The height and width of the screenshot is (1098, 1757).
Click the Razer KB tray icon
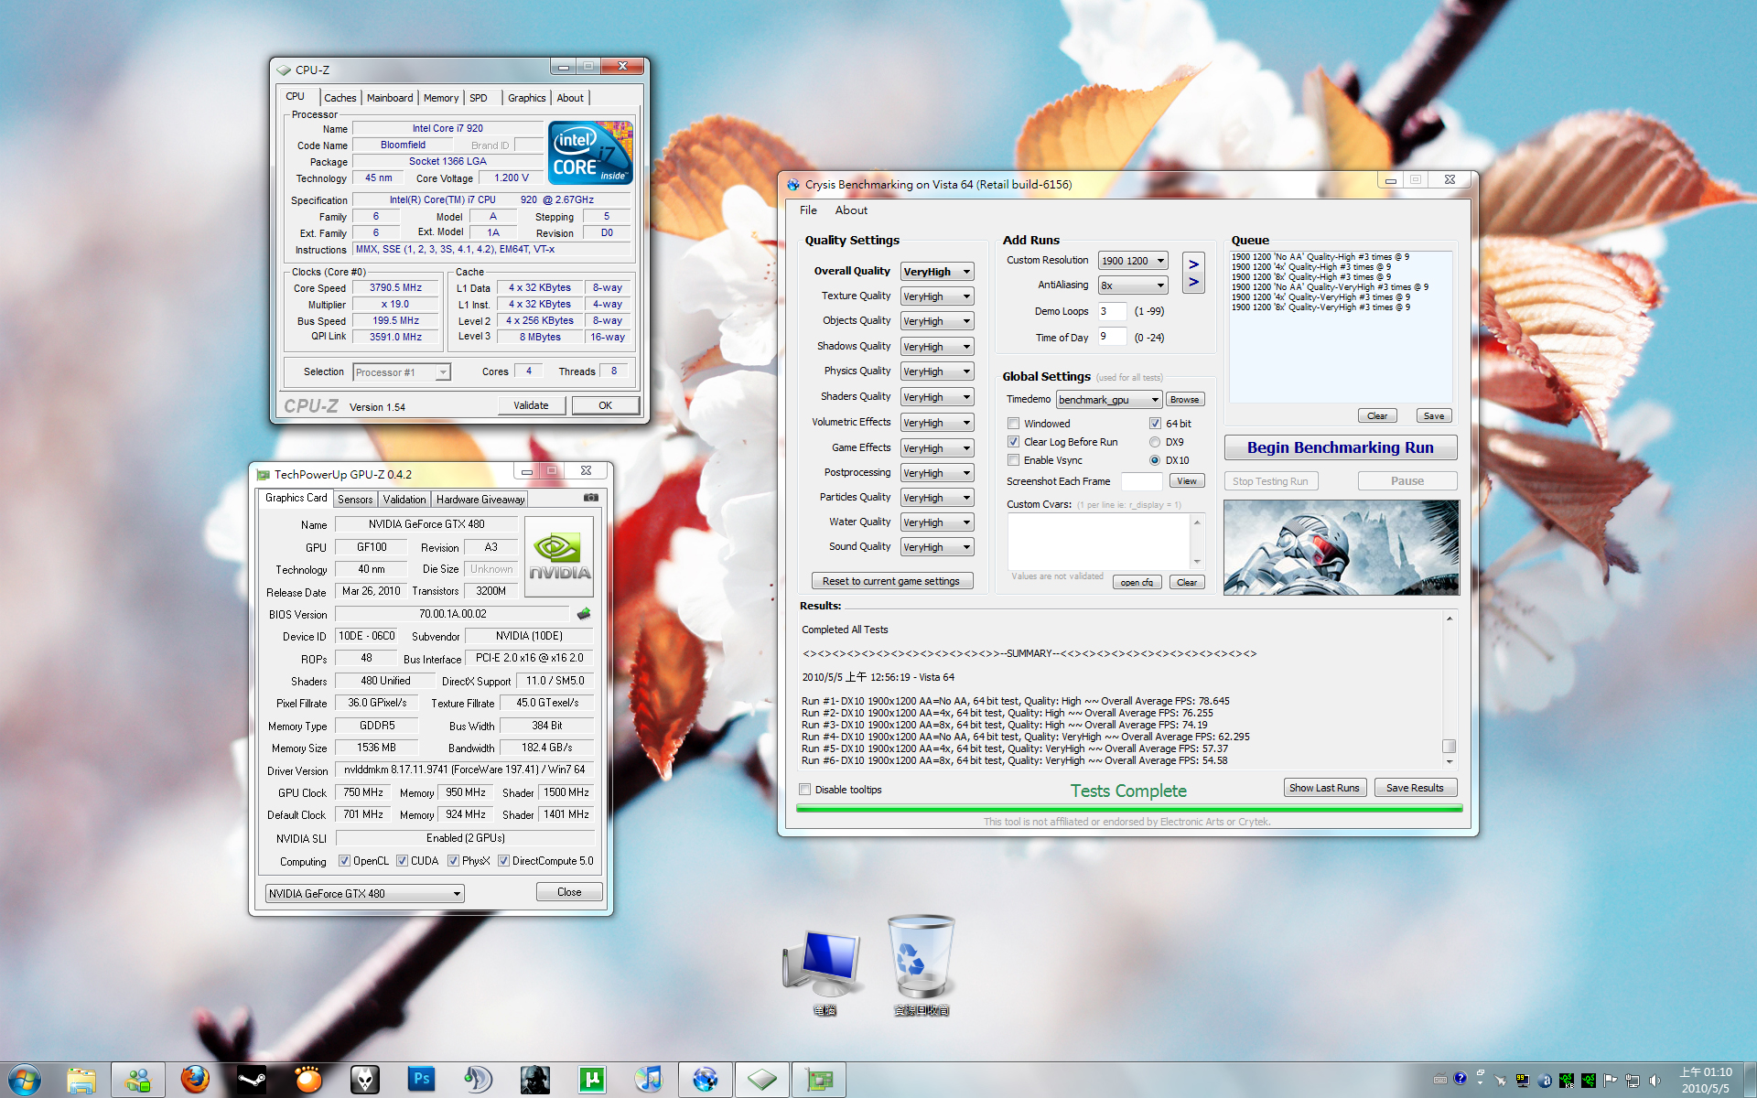tap(1567, 1081)
